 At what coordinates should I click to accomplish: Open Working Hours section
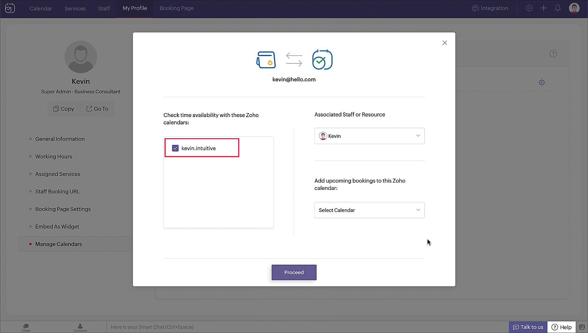54,156
